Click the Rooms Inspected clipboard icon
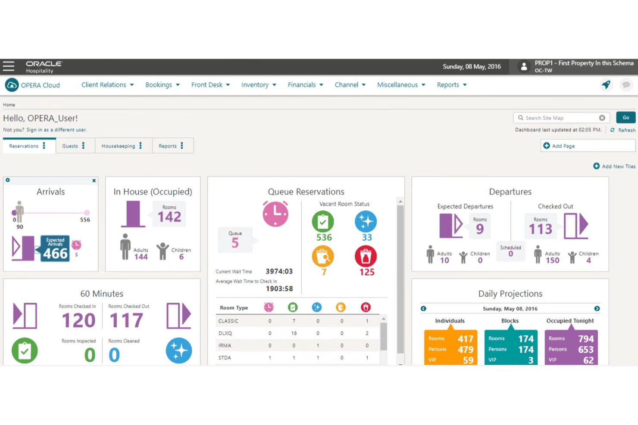This screenshot has width=638, height=425. (x=25, y=351)
